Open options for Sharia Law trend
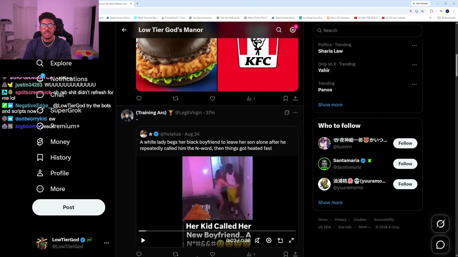 (414, 46)
